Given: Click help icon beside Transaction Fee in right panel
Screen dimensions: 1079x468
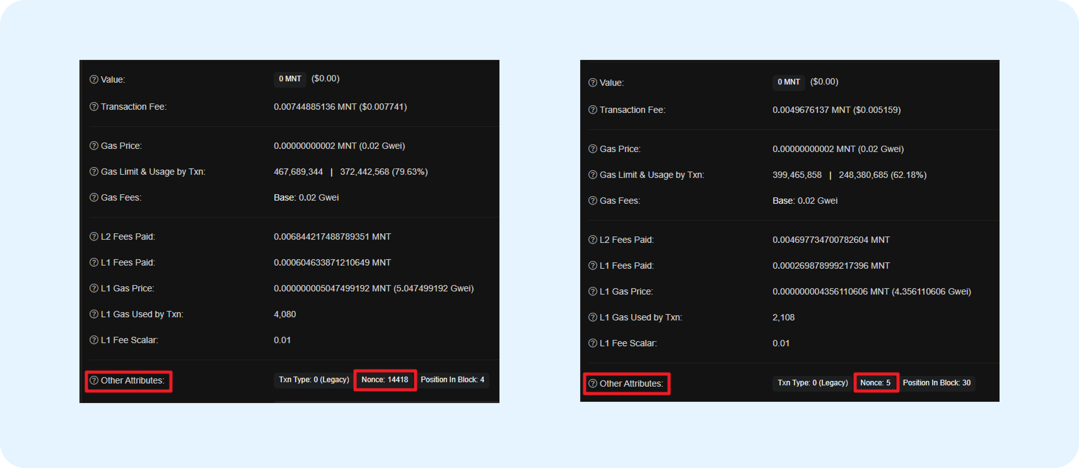Looking at the screenshot, I should (593, 110).
